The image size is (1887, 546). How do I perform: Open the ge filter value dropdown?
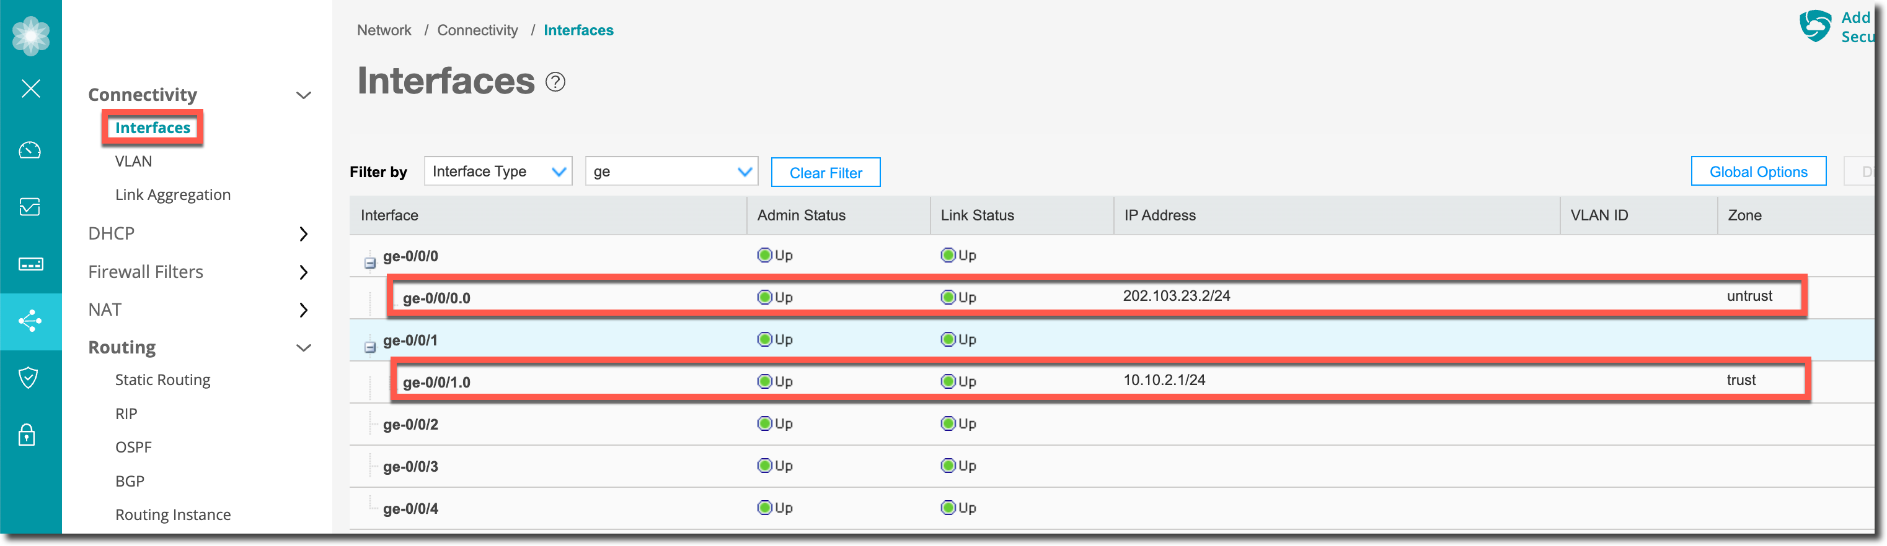pyautogui.click(x=671, y=171)
